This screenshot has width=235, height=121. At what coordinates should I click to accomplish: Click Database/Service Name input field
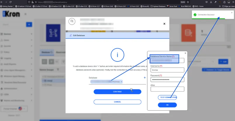pos(167,61)
